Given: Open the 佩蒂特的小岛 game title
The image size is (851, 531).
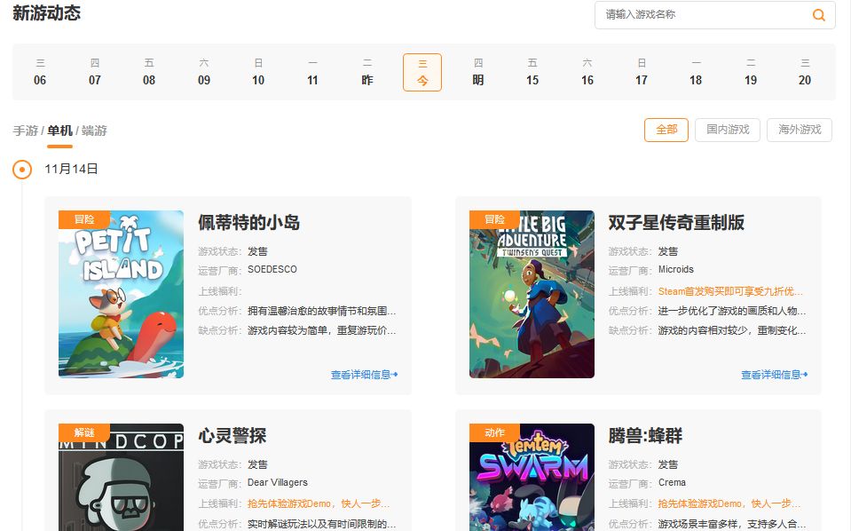Looking at the screenshot, I should pyautogui.click(x=249, y=223).
